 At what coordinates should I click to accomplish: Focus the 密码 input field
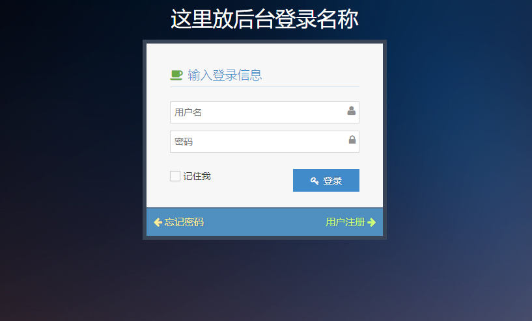click(x=264, y=142)
